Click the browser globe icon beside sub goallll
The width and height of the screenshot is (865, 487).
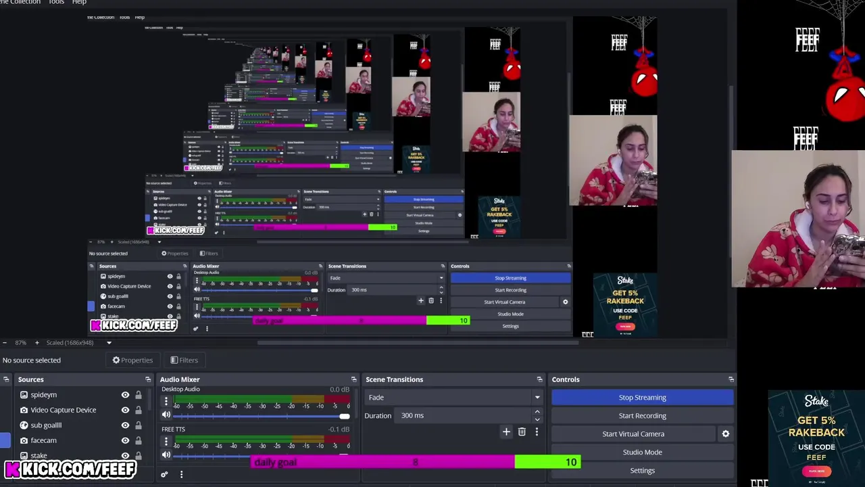[x=24, y=425]
